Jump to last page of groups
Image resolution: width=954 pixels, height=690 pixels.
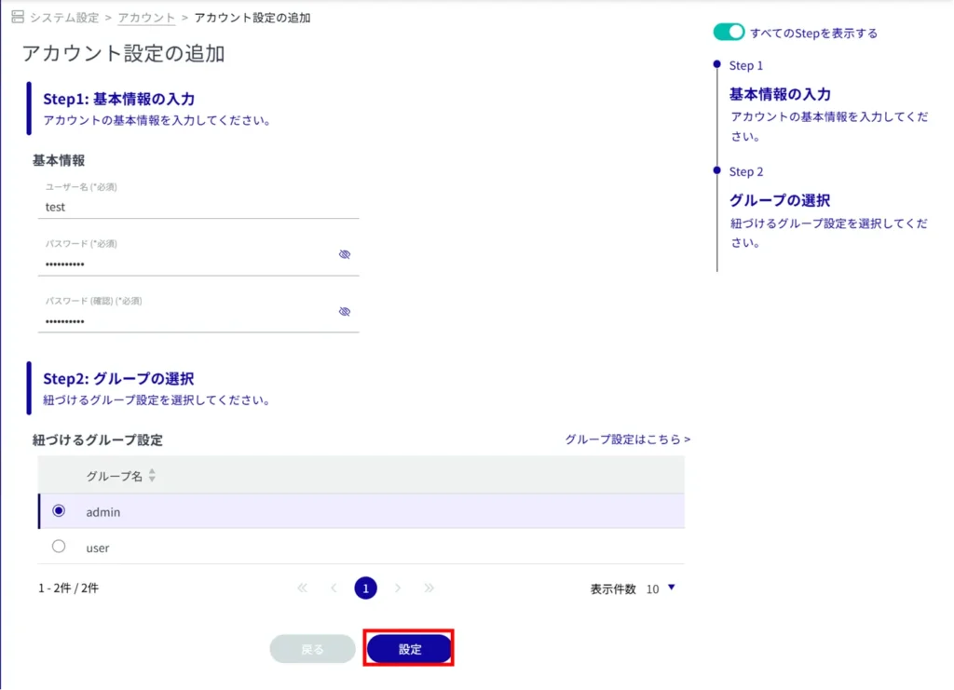click(429, 589)
